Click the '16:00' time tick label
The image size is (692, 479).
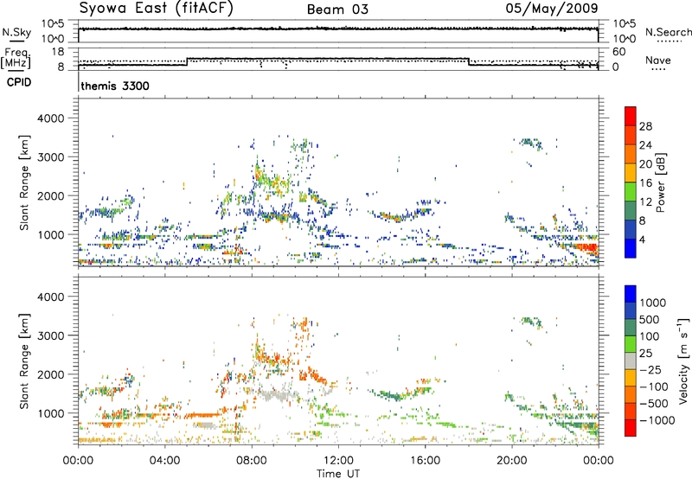[x=425, y=461]
